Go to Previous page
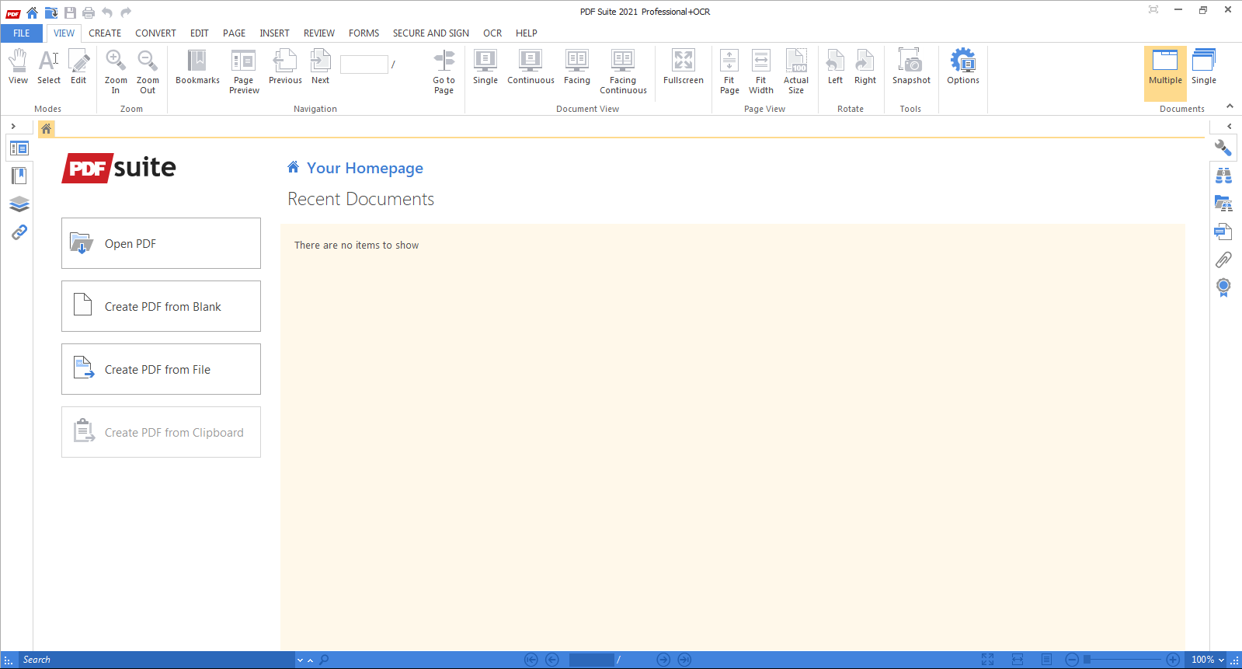Viewport: 1242px width, 669px height. pos(285,67)
